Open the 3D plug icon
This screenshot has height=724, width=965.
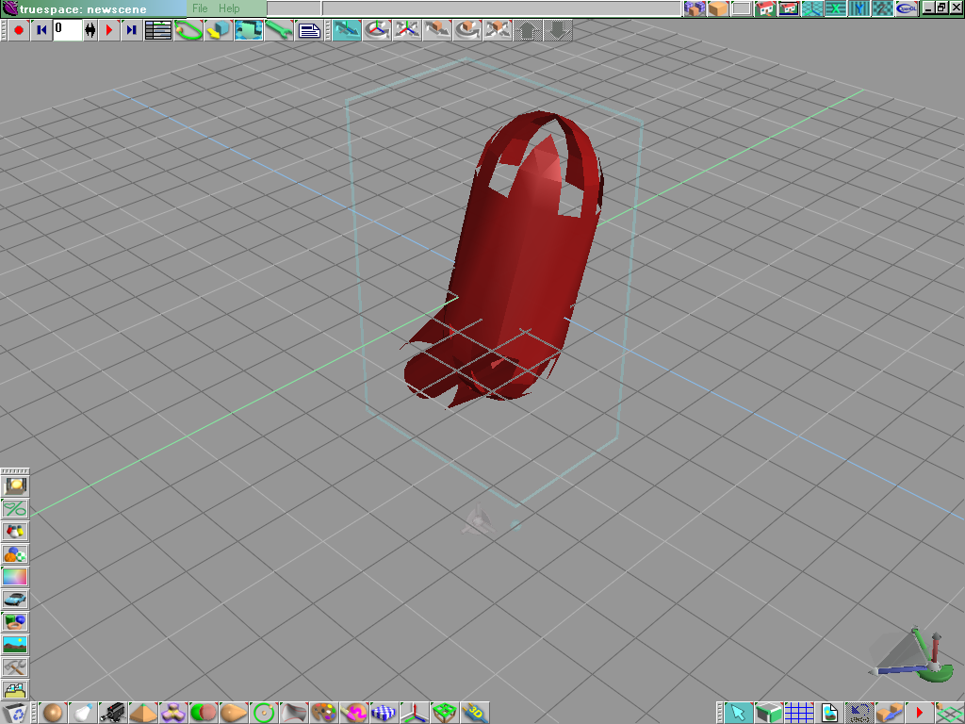[476, 713]
